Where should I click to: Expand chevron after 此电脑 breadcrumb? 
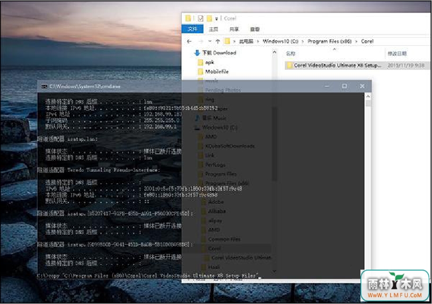pyautogui.click(x=258, y=42)
